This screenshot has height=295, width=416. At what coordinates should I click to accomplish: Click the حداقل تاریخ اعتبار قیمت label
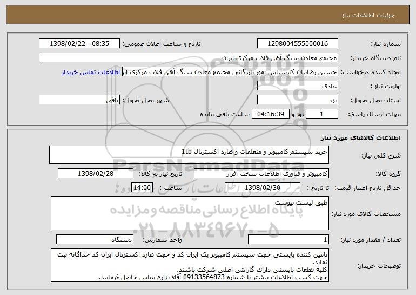367,188
